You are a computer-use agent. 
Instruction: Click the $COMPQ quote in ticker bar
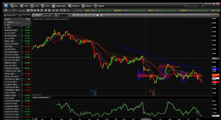pos(194,11)
